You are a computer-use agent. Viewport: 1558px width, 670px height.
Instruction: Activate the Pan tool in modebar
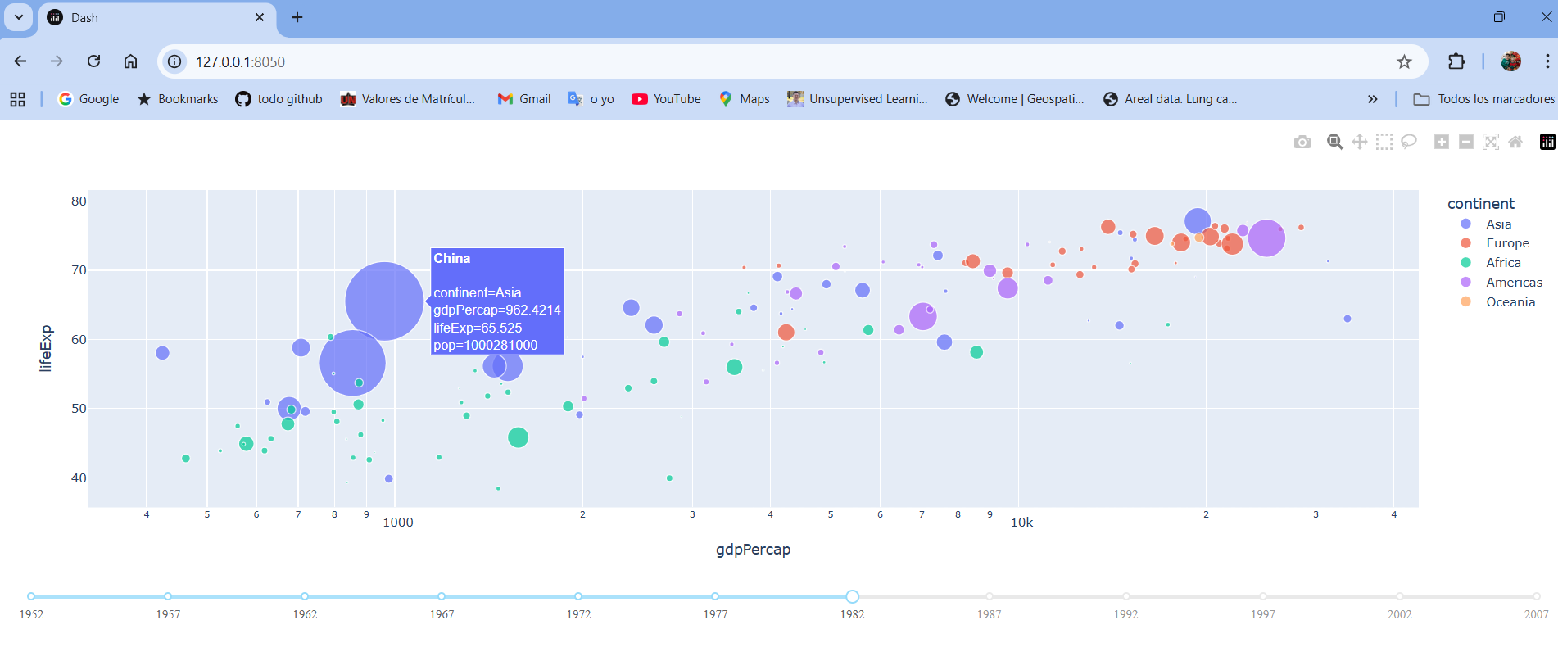coord(1359,143)
